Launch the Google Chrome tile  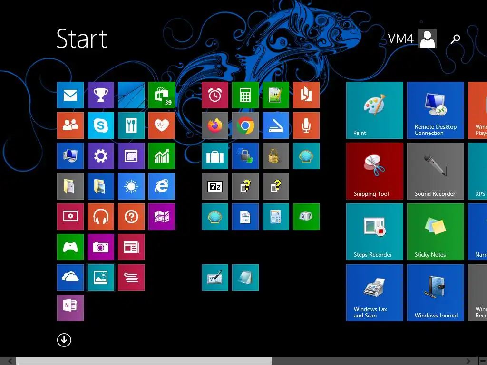click(x=245, y=125)
